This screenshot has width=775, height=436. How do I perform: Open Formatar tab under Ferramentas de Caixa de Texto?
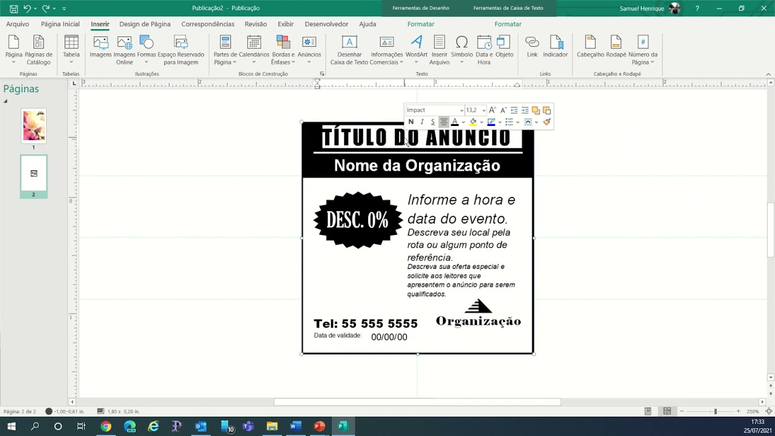coord(508,24)
